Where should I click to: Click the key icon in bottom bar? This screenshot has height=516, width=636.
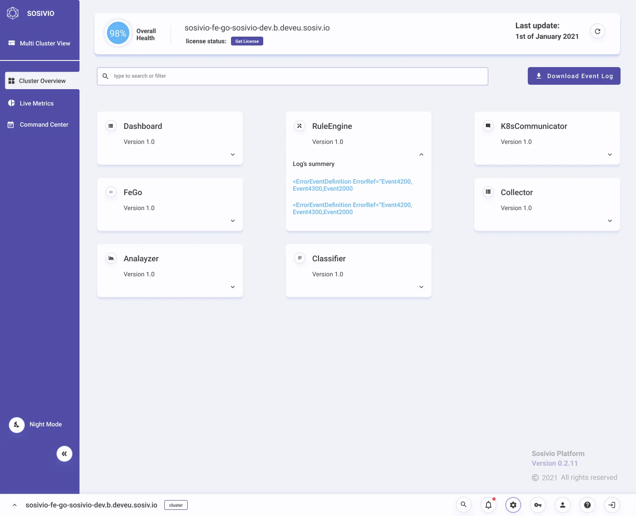538,505
